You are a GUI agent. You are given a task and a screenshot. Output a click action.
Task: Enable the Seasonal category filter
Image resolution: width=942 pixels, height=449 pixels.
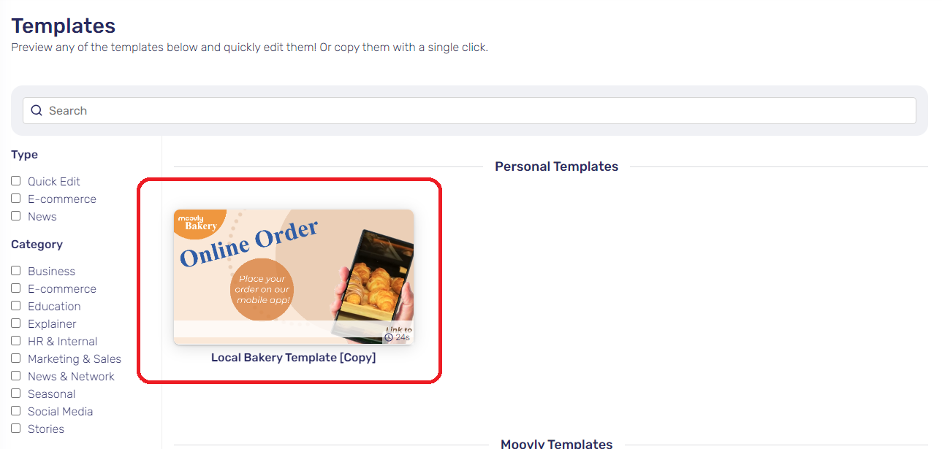[16, 394]
